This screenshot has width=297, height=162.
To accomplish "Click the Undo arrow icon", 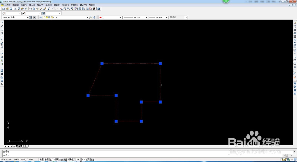I will pyautogui.click(x=49, y=9).
